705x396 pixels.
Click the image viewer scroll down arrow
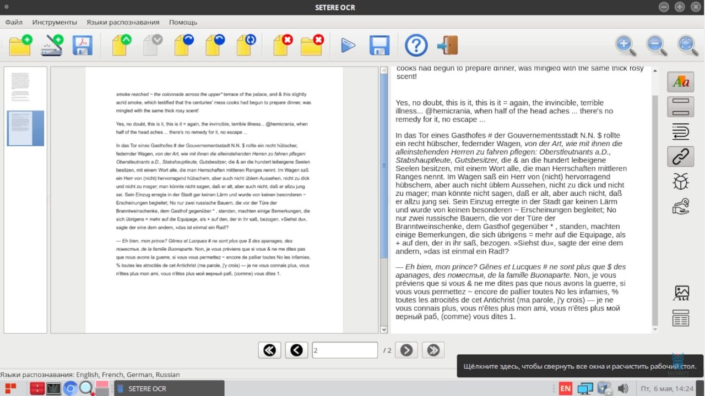point(384,329)
